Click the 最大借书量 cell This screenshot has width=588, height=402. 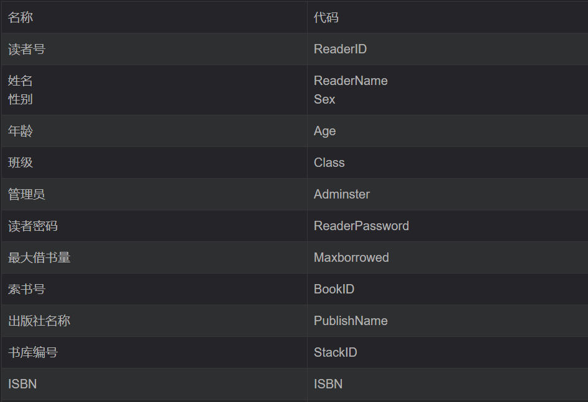(x=39, y=257)
